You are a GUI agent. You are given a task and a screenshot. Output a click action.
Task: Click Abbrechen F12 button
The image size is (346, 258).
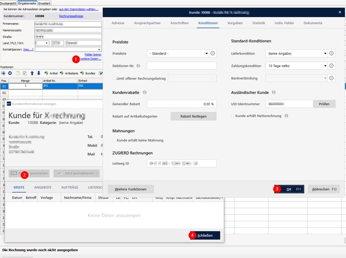324,189
